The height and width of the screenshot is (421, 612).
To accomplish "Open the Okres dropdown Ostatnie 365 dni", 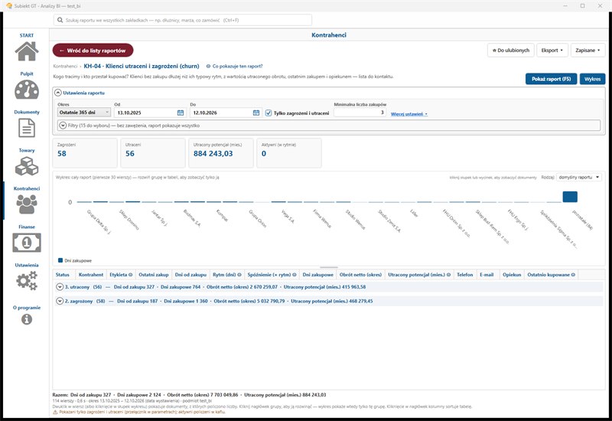I will coord(84,113).
